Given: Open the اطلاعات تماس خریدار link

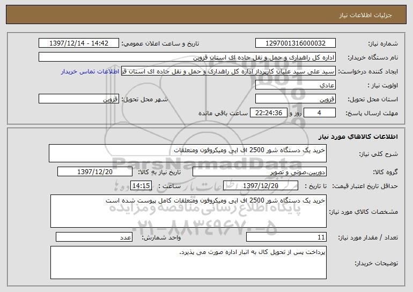Looking at the screenshot, I should 90,72.
